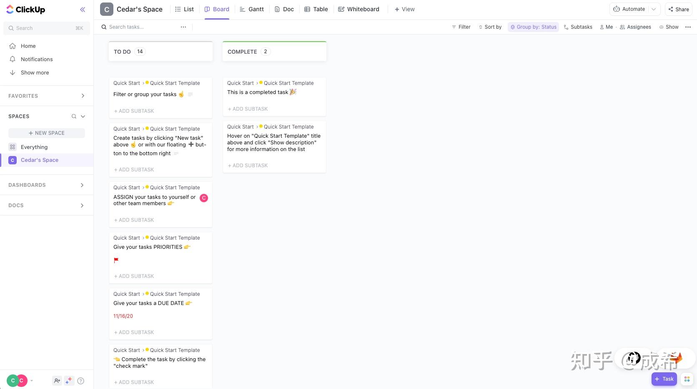Image resolution: width=697 pixels, height=389 pixels.
Task: Click search spaces magnifier icon
Action: click(x=74, y=116)
